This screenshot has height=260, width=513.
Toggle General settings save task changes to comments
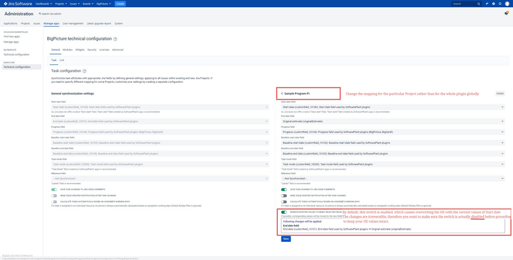point(54,189)
